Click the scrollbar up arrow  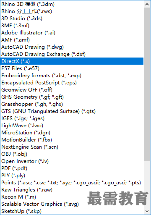[x=147, y=4]
